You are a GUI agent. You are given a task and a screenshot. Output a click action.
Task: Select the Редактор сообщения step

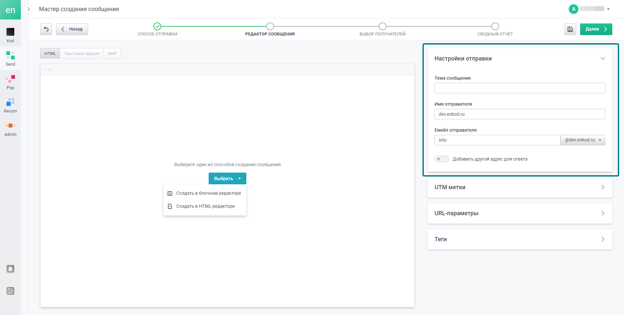tap(270, 29)
